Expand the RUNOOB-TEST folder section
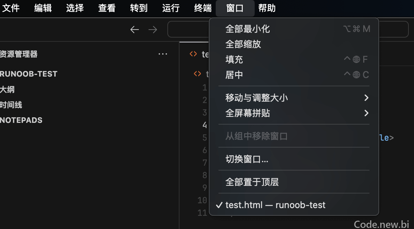 click(29, 74)
